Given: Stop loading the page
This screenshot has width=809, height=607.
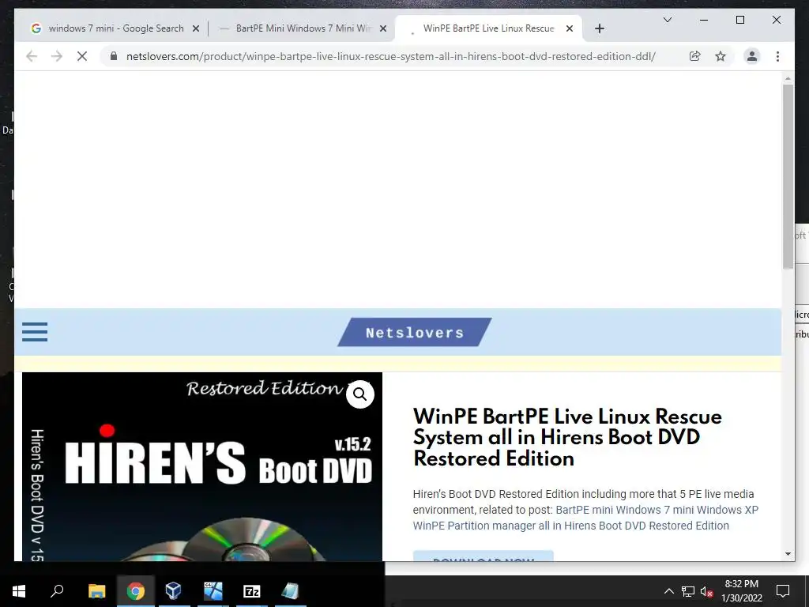Looking at the screenshot, I should point(82,56).
